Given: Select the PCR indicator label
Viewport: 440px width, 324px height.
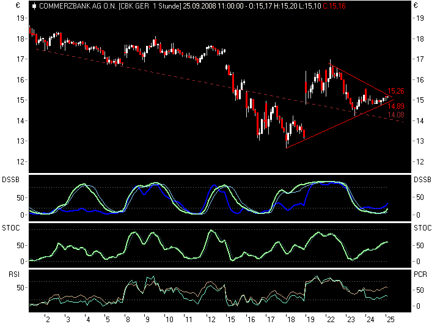Looking at the screenshot, I should pos(420,274).
